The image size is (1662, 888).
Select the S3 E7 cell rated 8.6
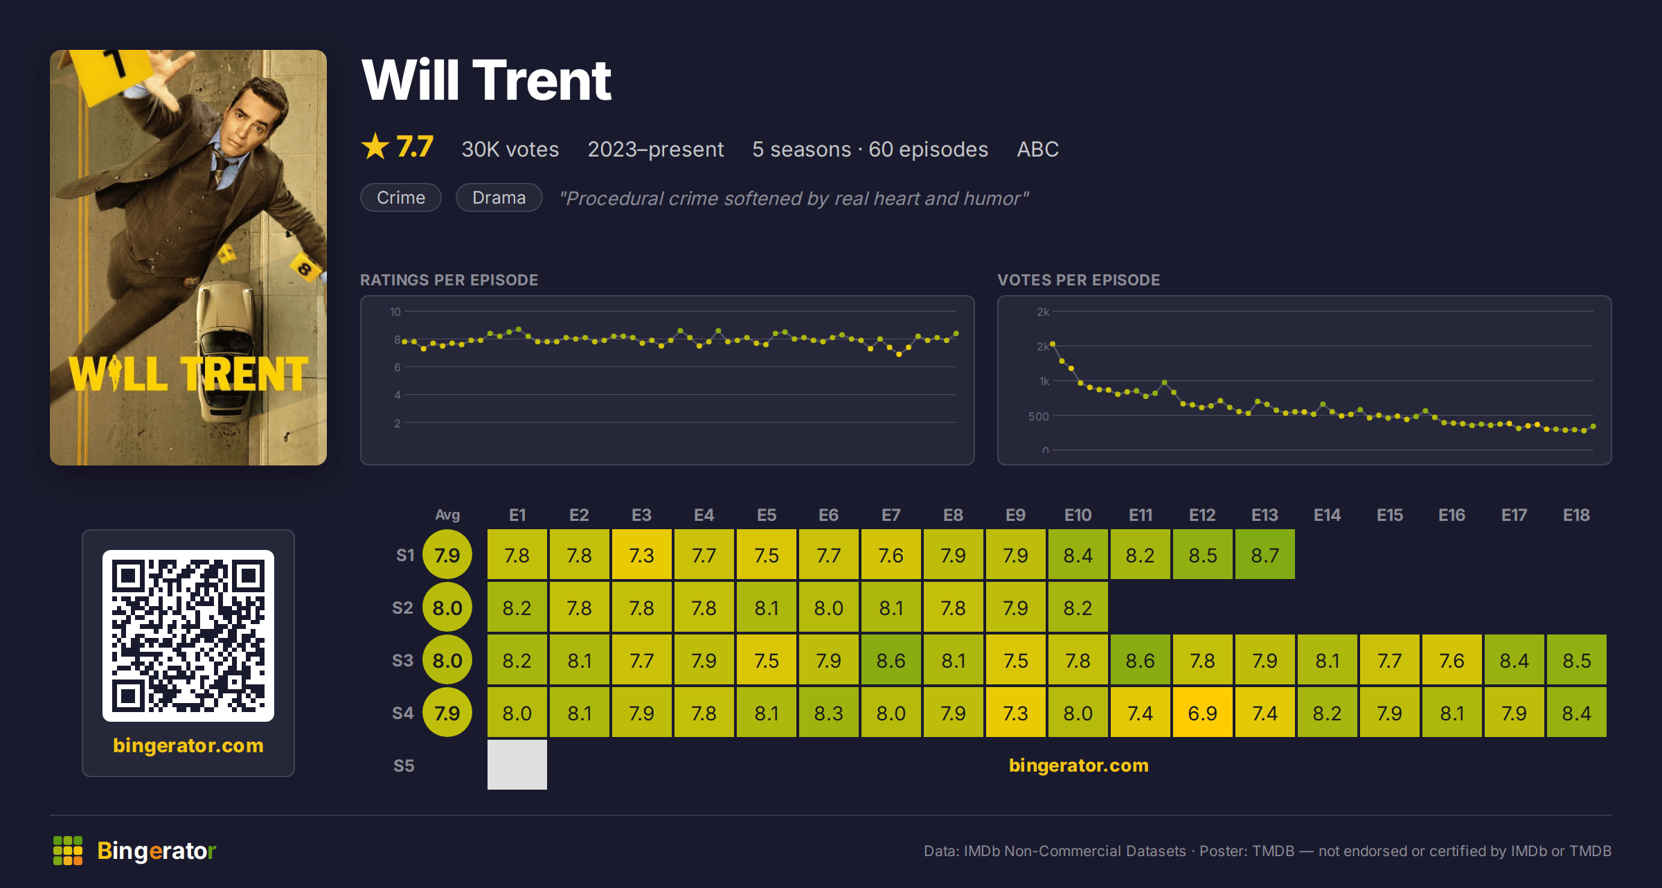[x=891, y=660]
